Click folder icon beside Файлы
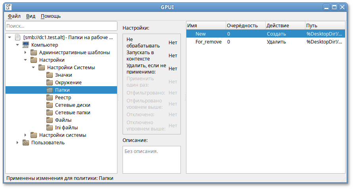The width and height of the screenshot is (353, 189). tap(50, 120)
